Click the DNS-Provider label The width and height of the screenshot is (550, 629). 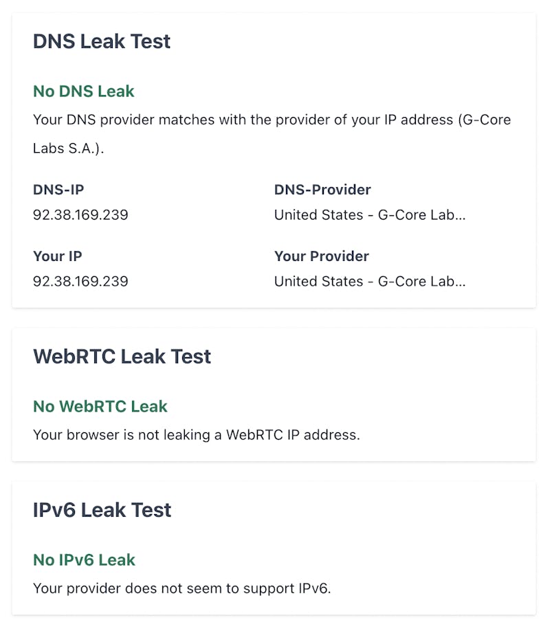[322, 189]
